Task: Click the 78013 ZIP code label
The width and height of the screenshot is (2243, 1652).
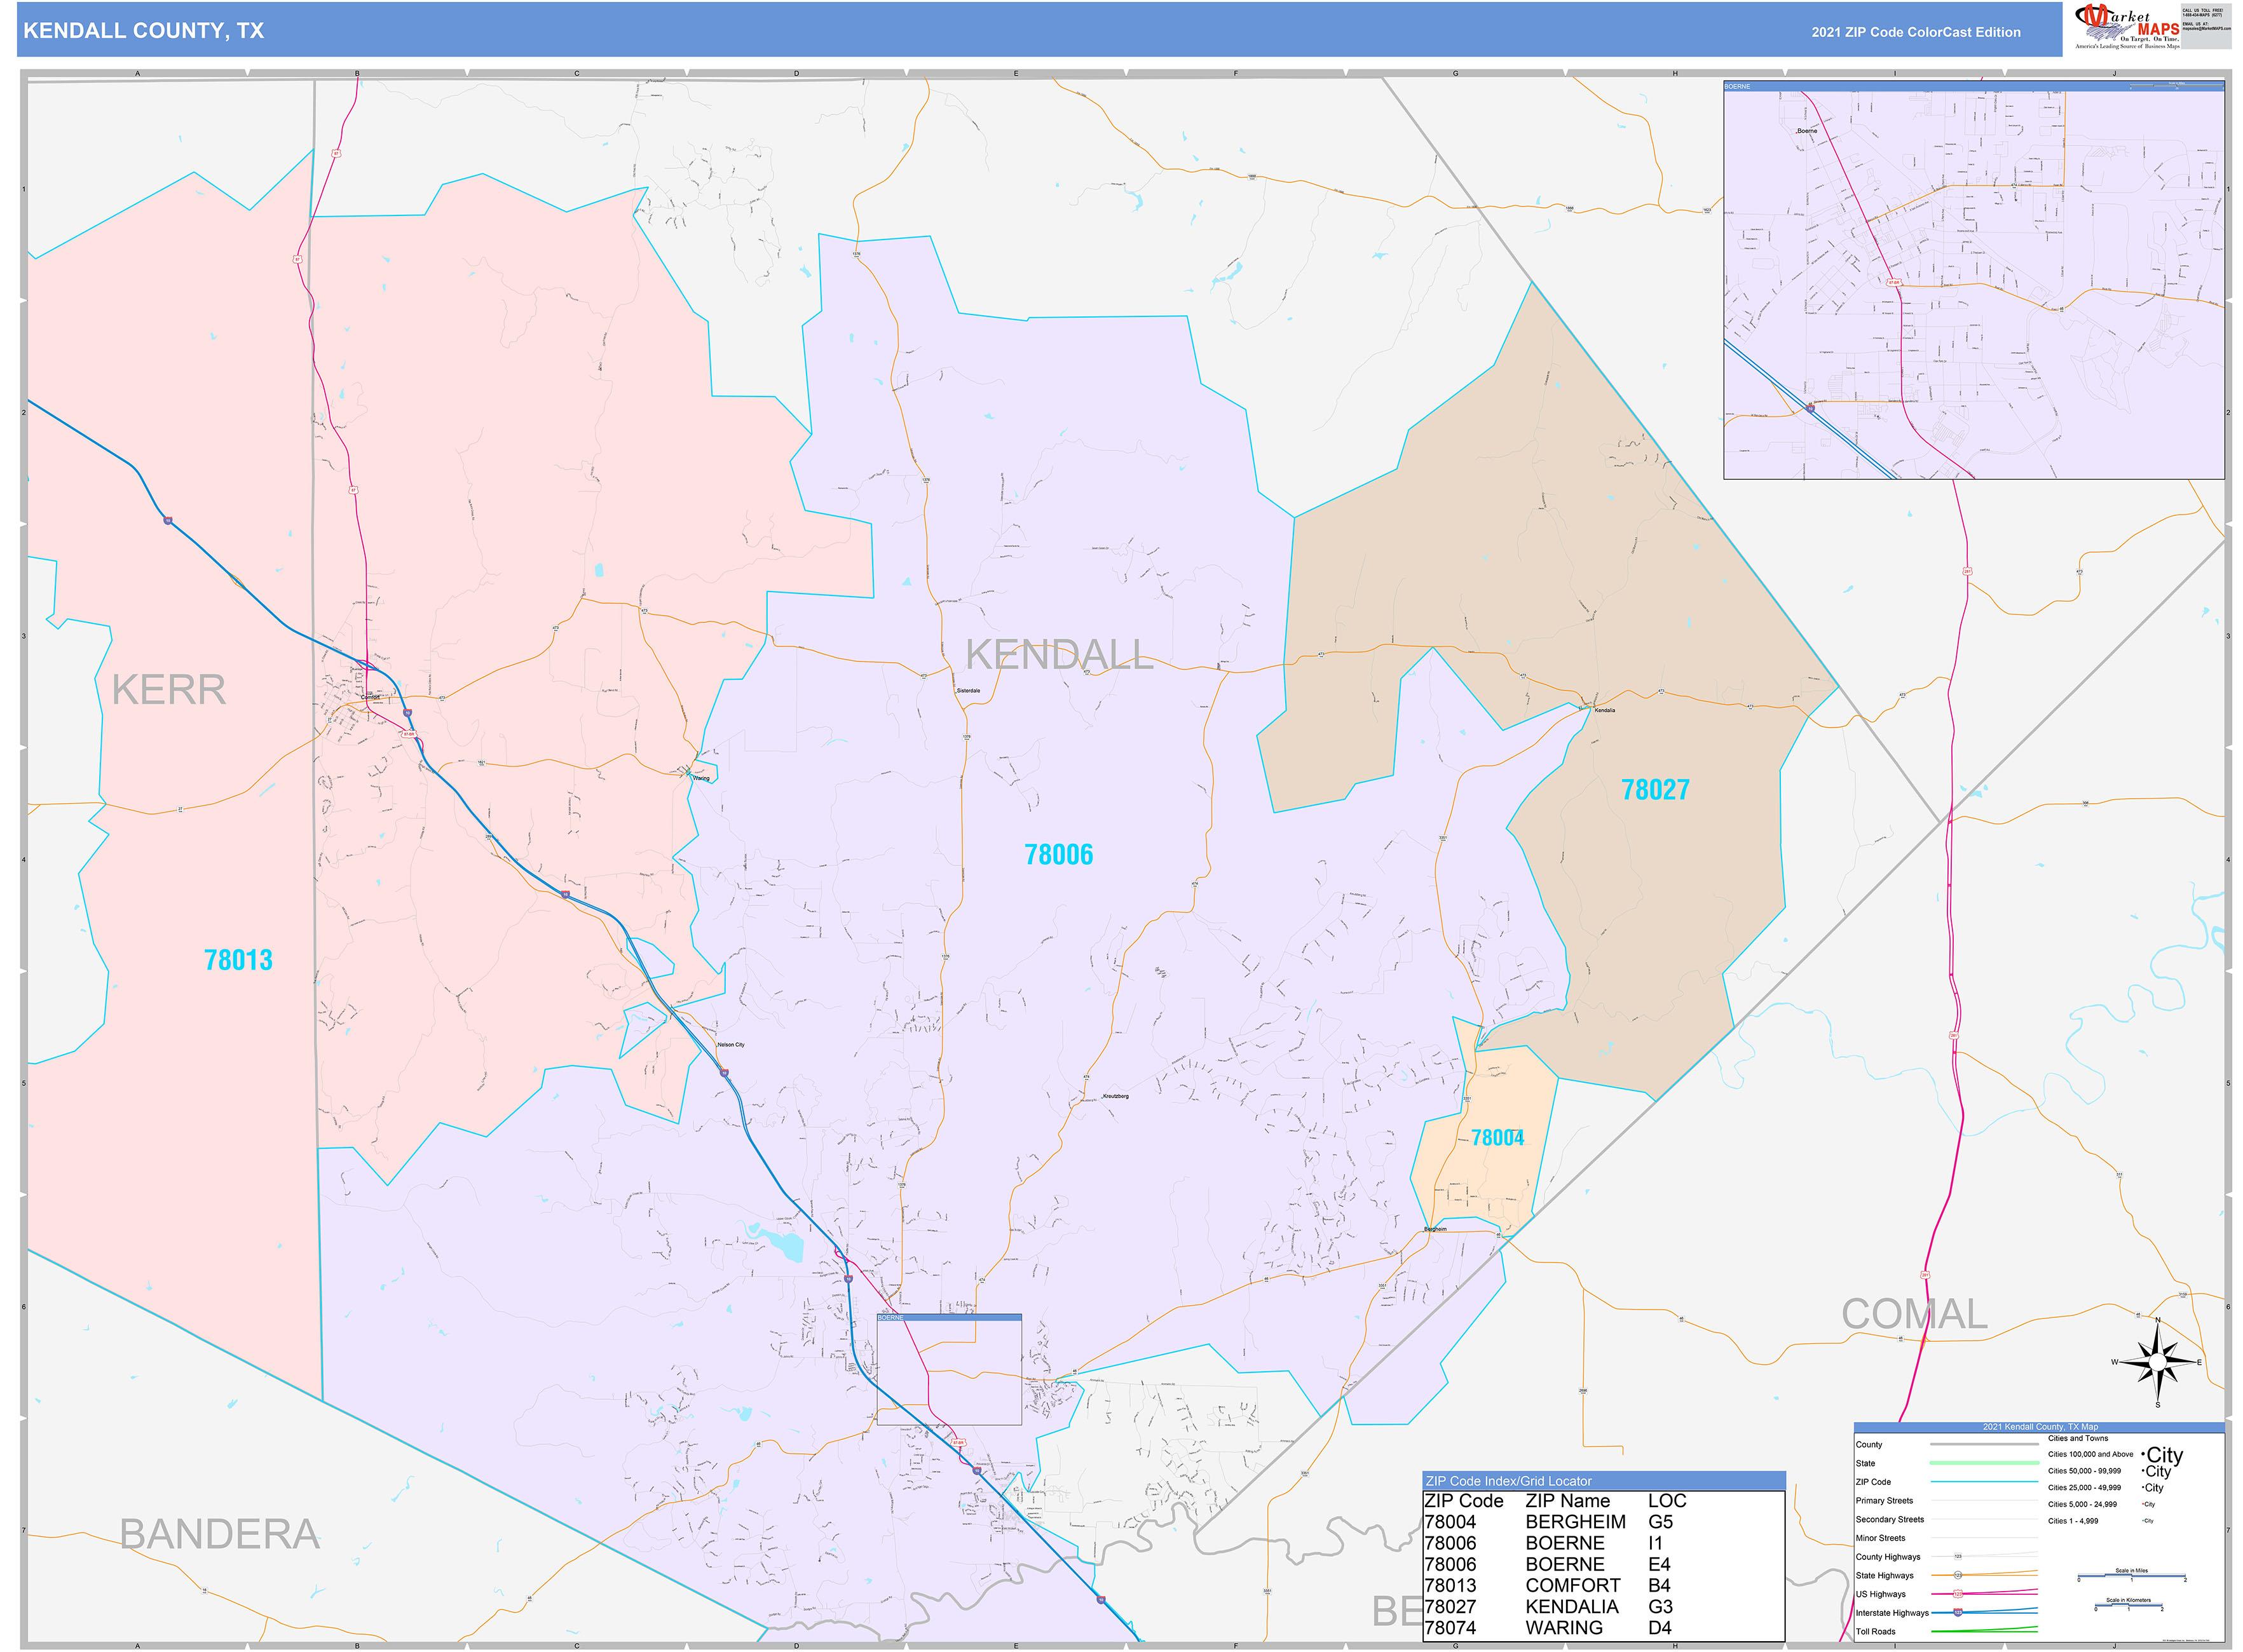Action: 238,960
